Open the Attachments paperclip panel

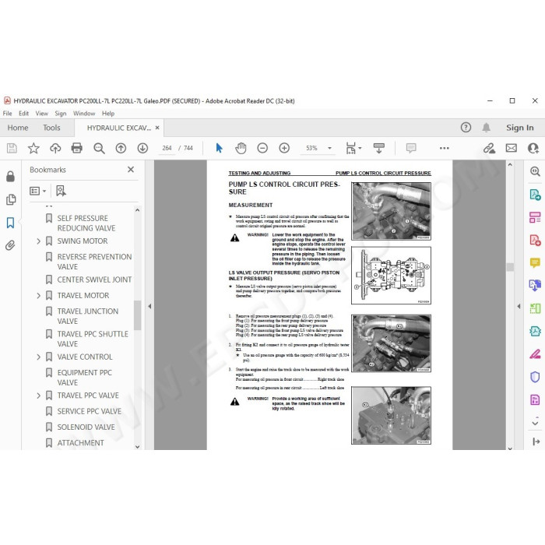(10, 246)
